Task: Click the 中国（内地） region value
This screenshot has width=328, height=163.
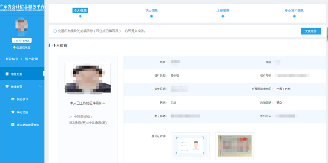Action: pos(285,89)
